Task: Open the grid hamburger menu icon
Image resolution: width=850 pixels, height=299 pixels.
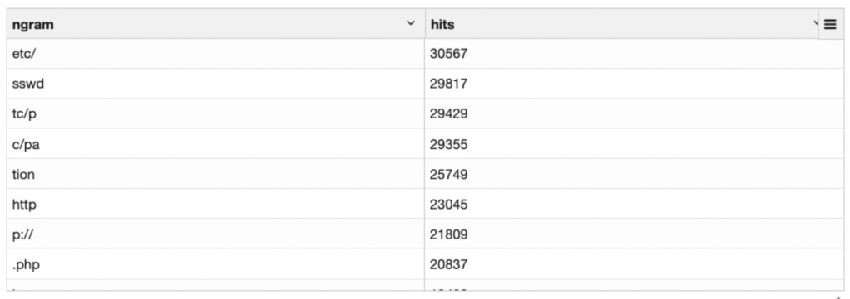Action: tap(830, 24)
